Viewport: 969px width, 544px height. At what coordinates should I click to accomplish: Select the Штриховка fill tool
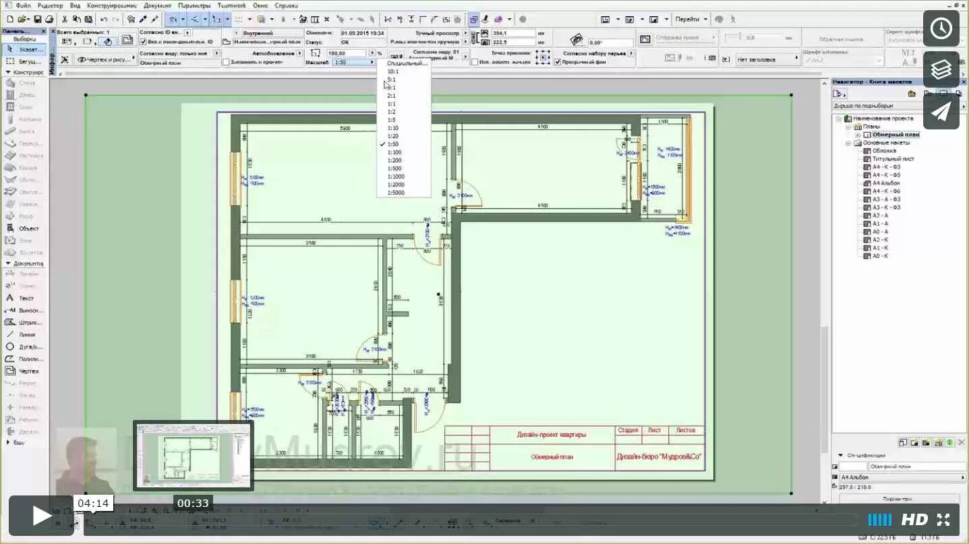24,322
